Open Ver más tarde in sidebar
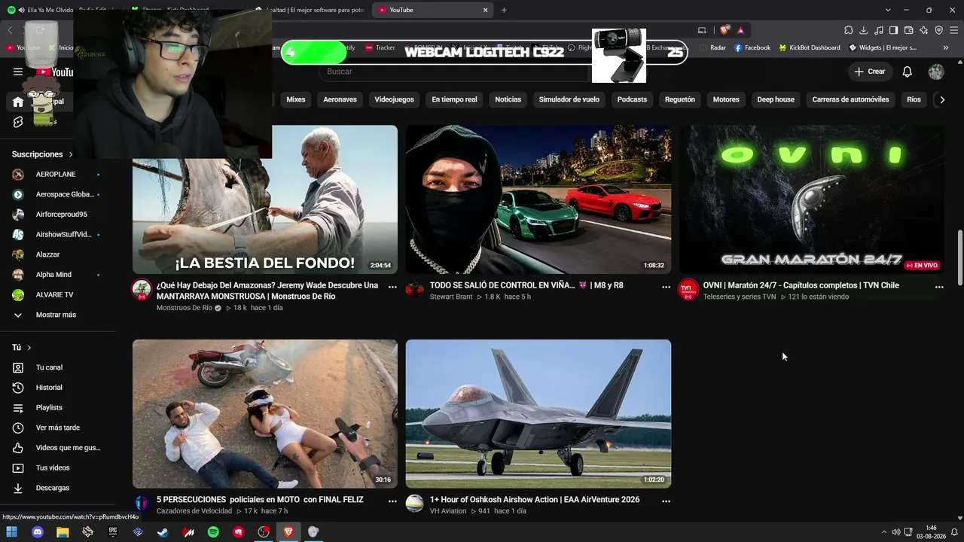Screen dimensions: 964x542 click(57, 428)
